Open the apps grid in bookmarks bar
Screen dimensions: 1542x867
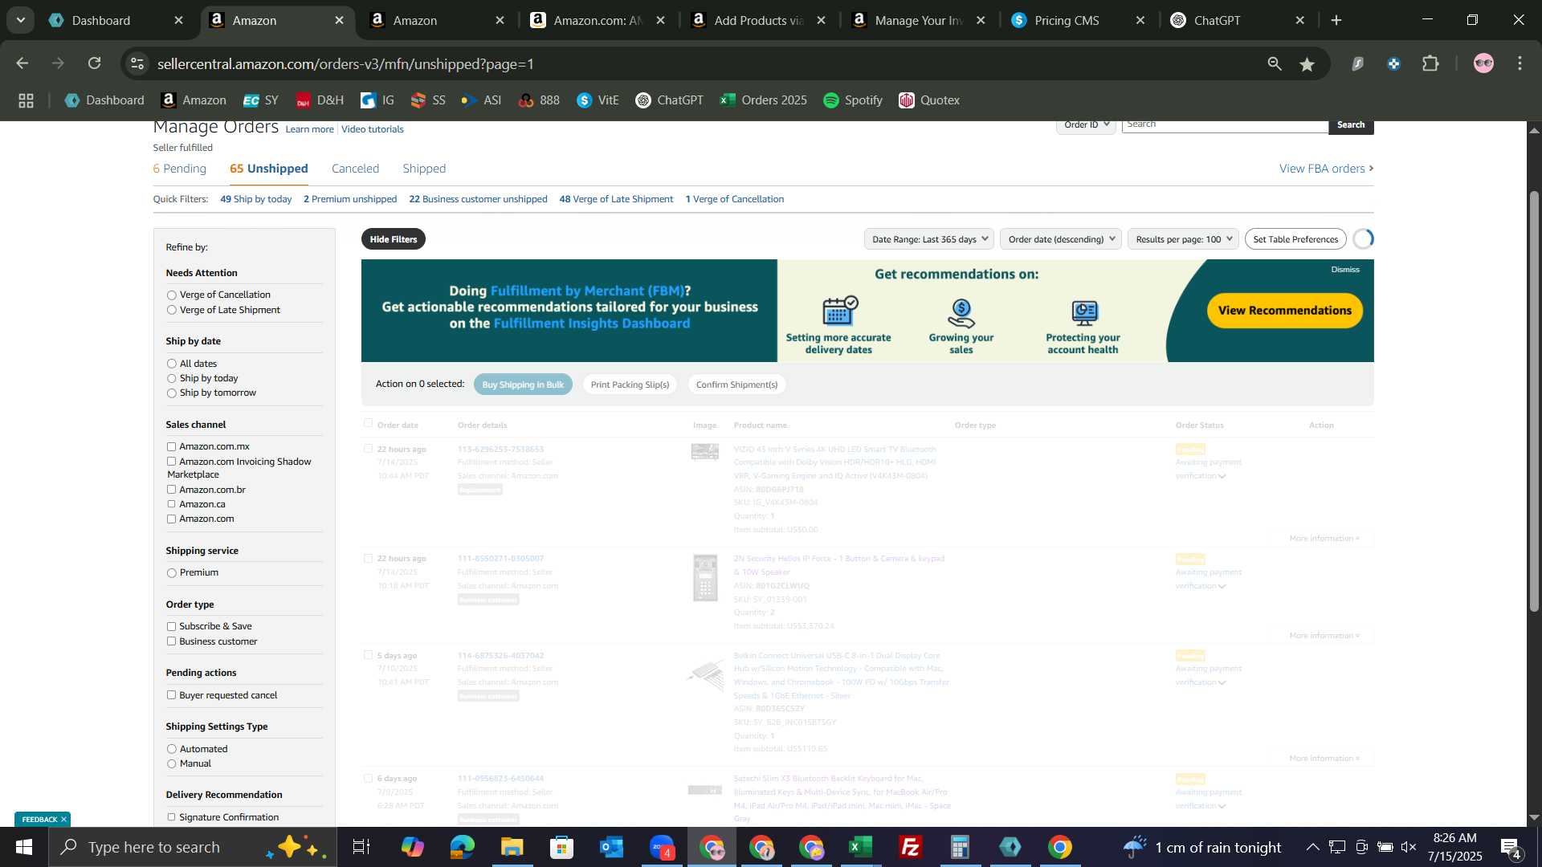(26, 100)
